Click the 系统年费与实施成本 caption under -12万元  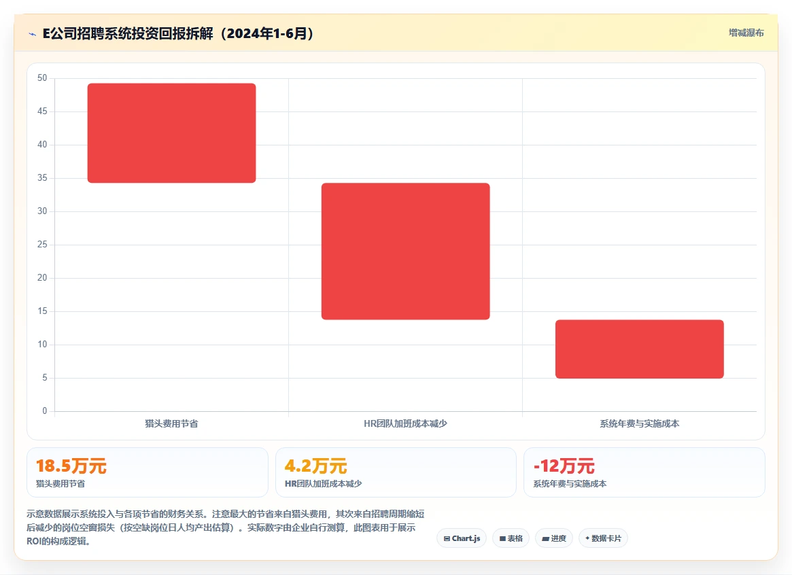(570, 484)
